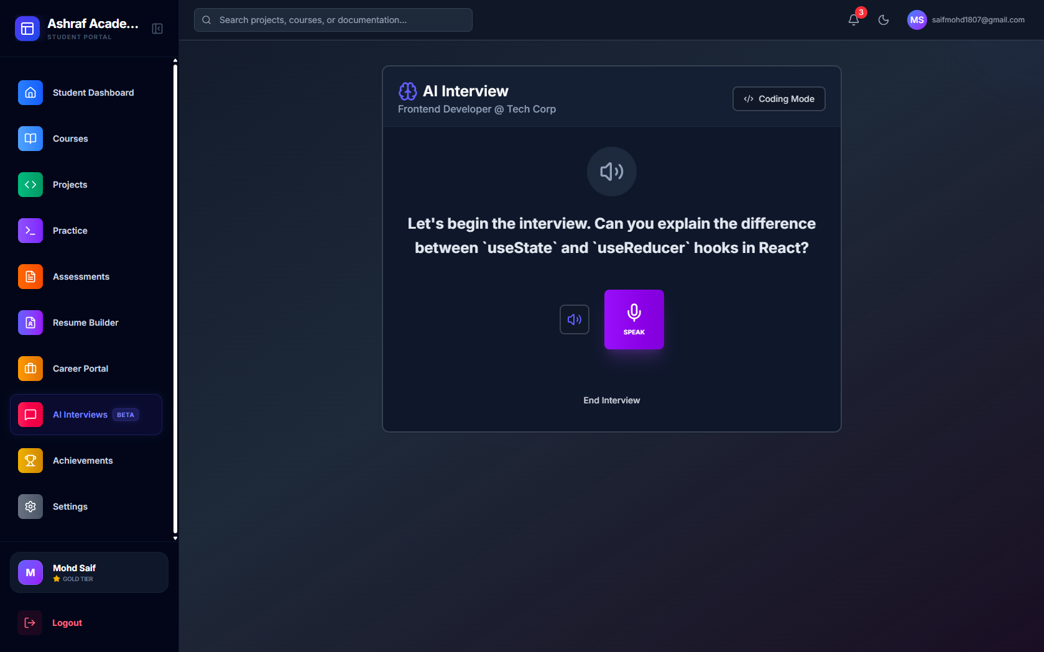
Task: Collapse the sidebar panel
Action: pos(157,29)
